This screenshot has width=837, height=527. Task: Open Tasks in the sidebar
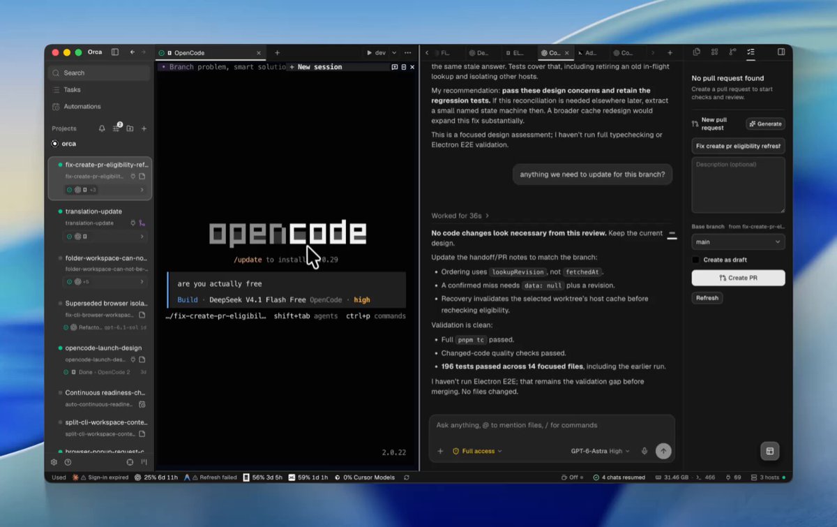tap(99, 90)
